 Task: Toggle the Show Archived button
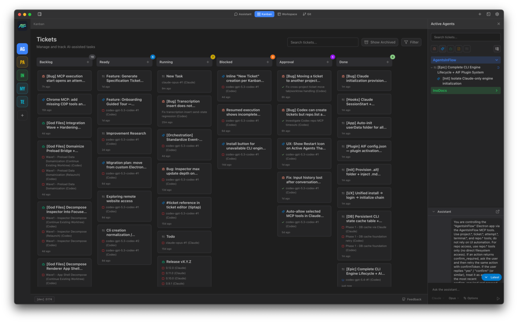(379, 42)
